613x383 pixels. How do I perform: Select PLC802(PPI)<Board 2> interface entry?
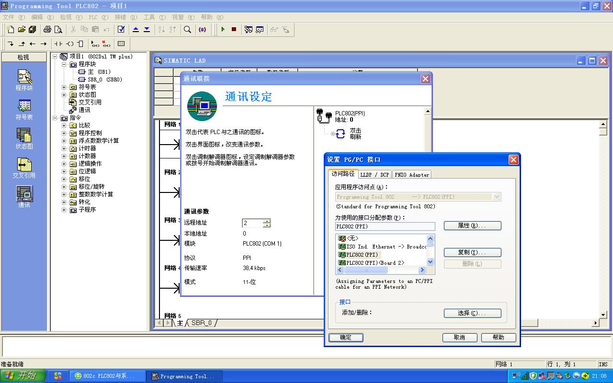click(371, 263)
